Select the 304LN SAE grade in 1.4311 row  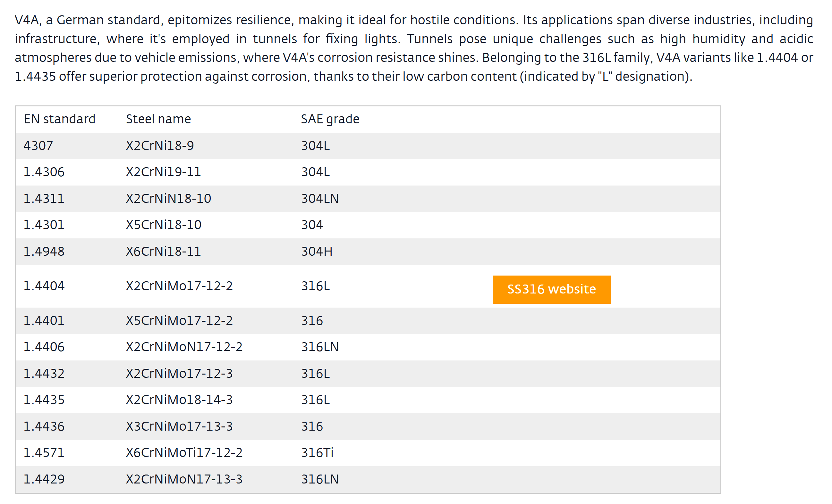pyautogui.click(x=320, y=198)
